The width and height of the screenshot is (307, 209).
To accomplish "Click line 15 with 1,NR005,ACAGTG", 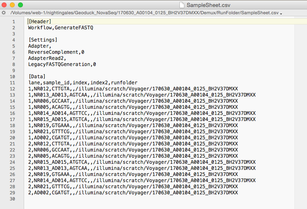I will tap(133, 107).
